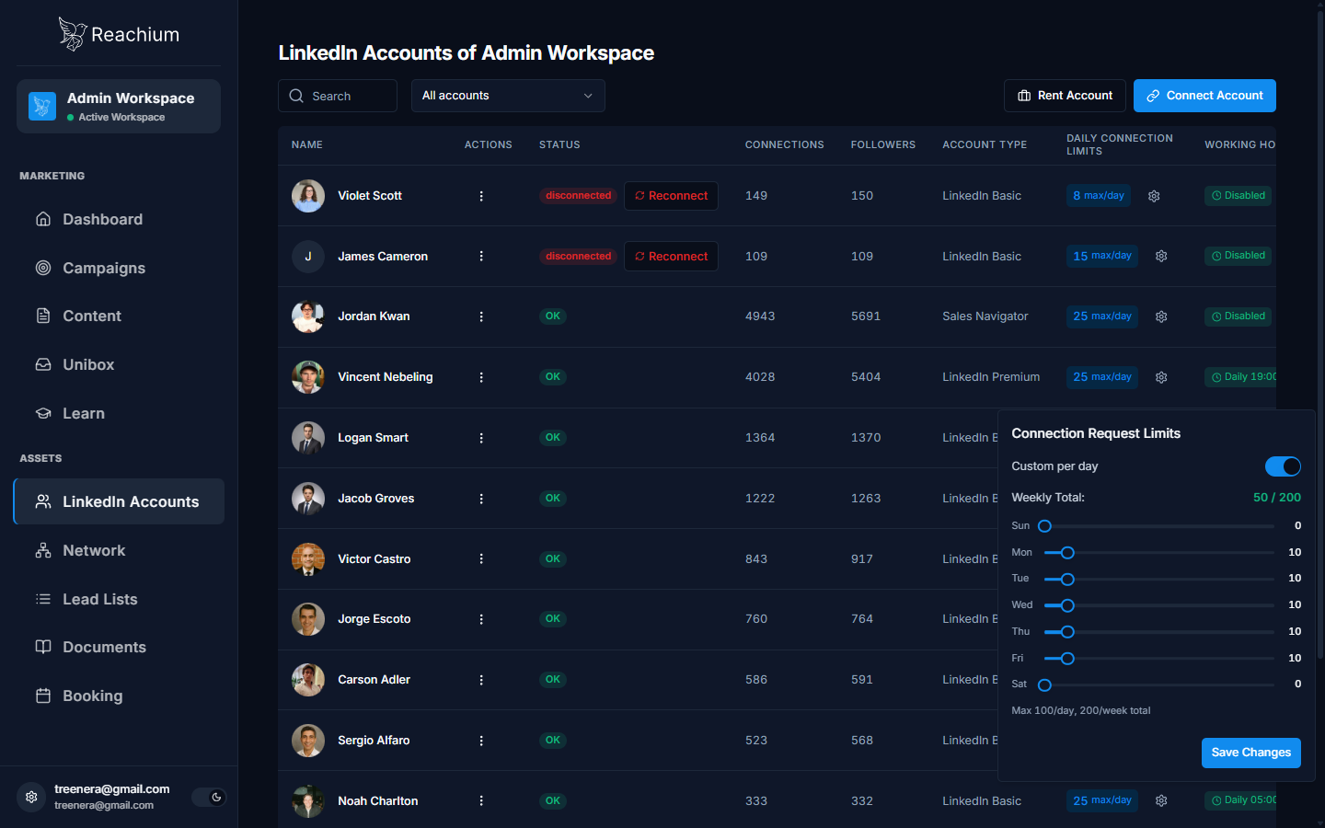
Task: Click the Connections column header
Action: pyautogui.click(x=785, y=144)
